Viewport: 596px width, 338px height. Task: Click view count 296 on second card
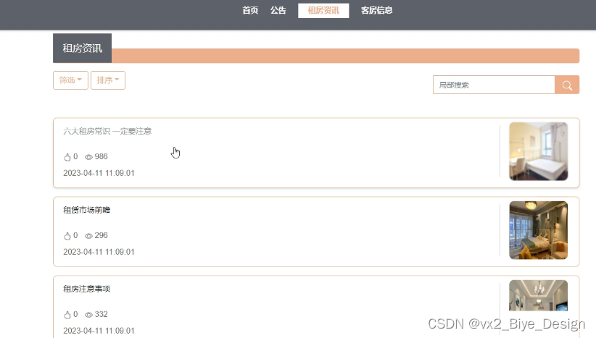tap(101, 235)
